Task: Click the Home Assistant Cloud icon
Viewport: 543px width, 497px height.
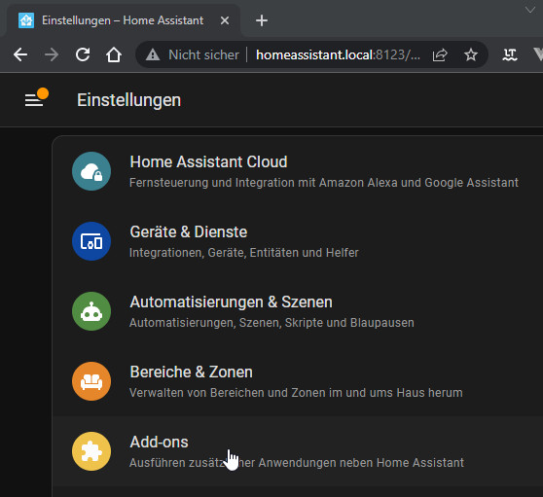Action: click(91, 171)
